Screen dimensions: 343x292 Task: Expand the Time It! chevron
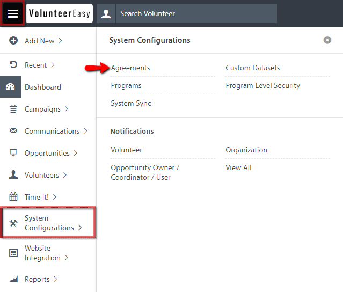pyautogui.click(x=55, y=197)
